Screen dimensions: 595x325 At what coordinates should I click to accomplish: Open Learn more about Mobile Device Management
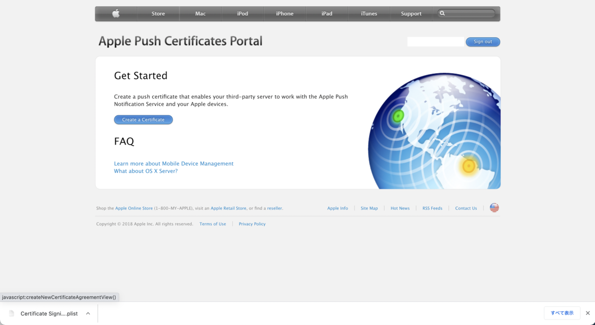pyautogui.click(x=174, y=163)
